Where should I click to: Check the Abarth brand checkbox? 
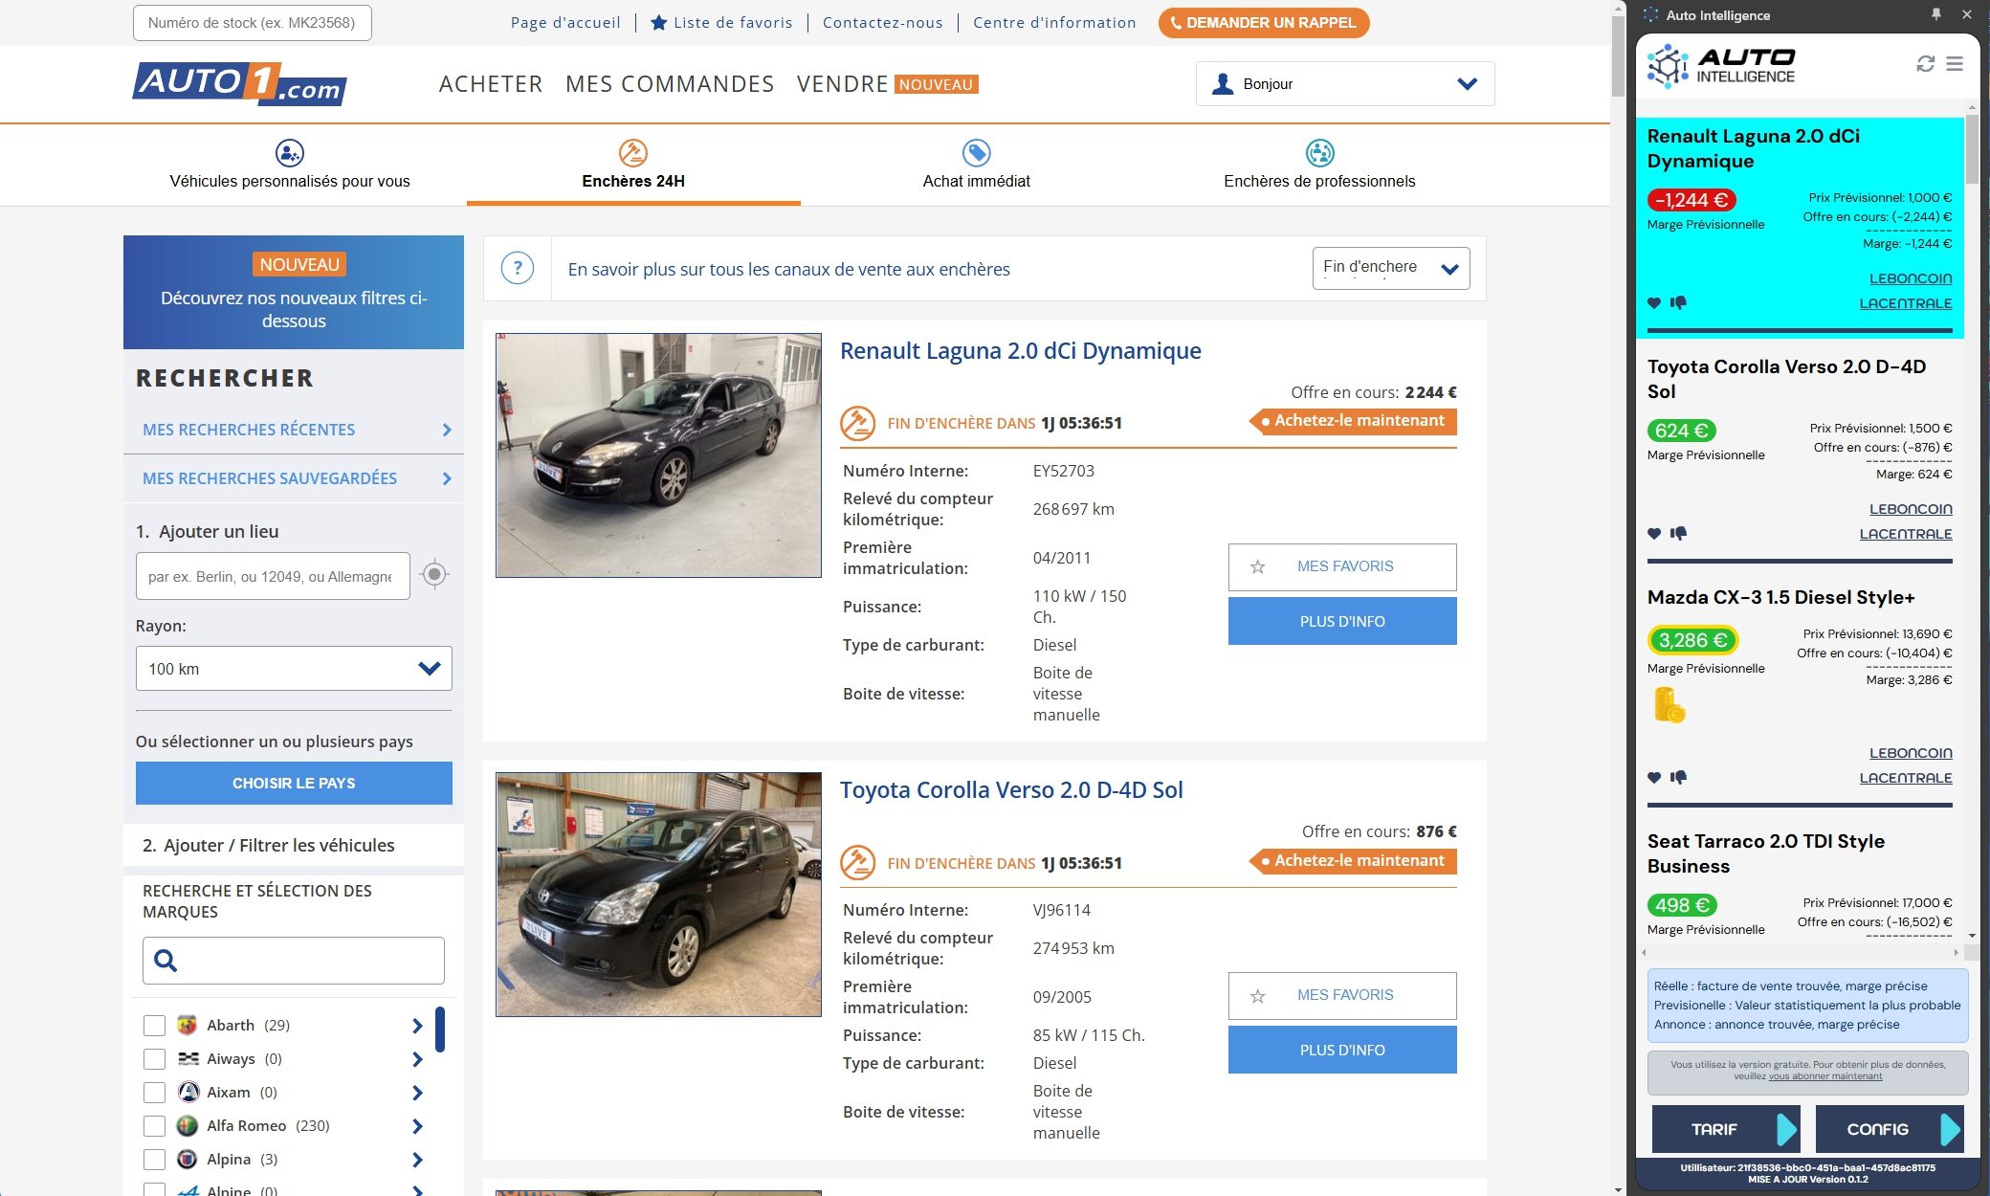(x=154, y=1026)
